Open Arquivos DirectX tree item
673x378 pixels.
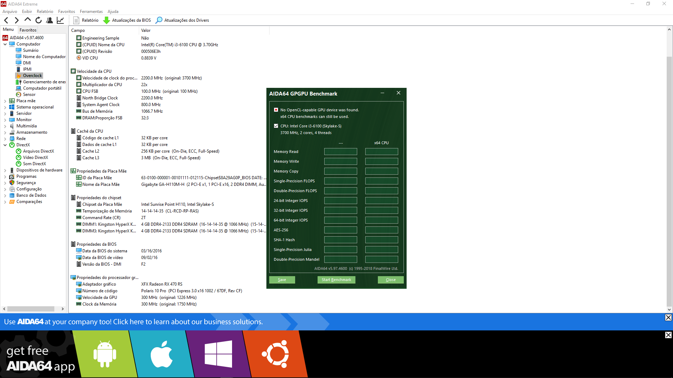click(38, 151)
